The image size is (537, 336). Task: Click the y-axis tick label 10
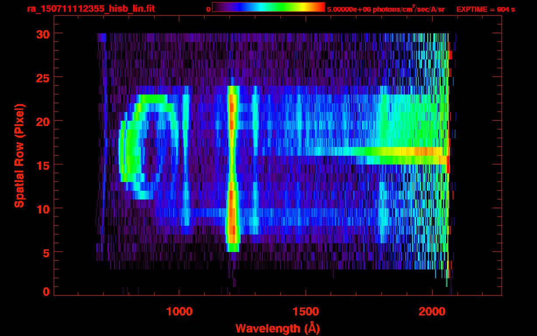pyautogui.click(x=43, y=209)
